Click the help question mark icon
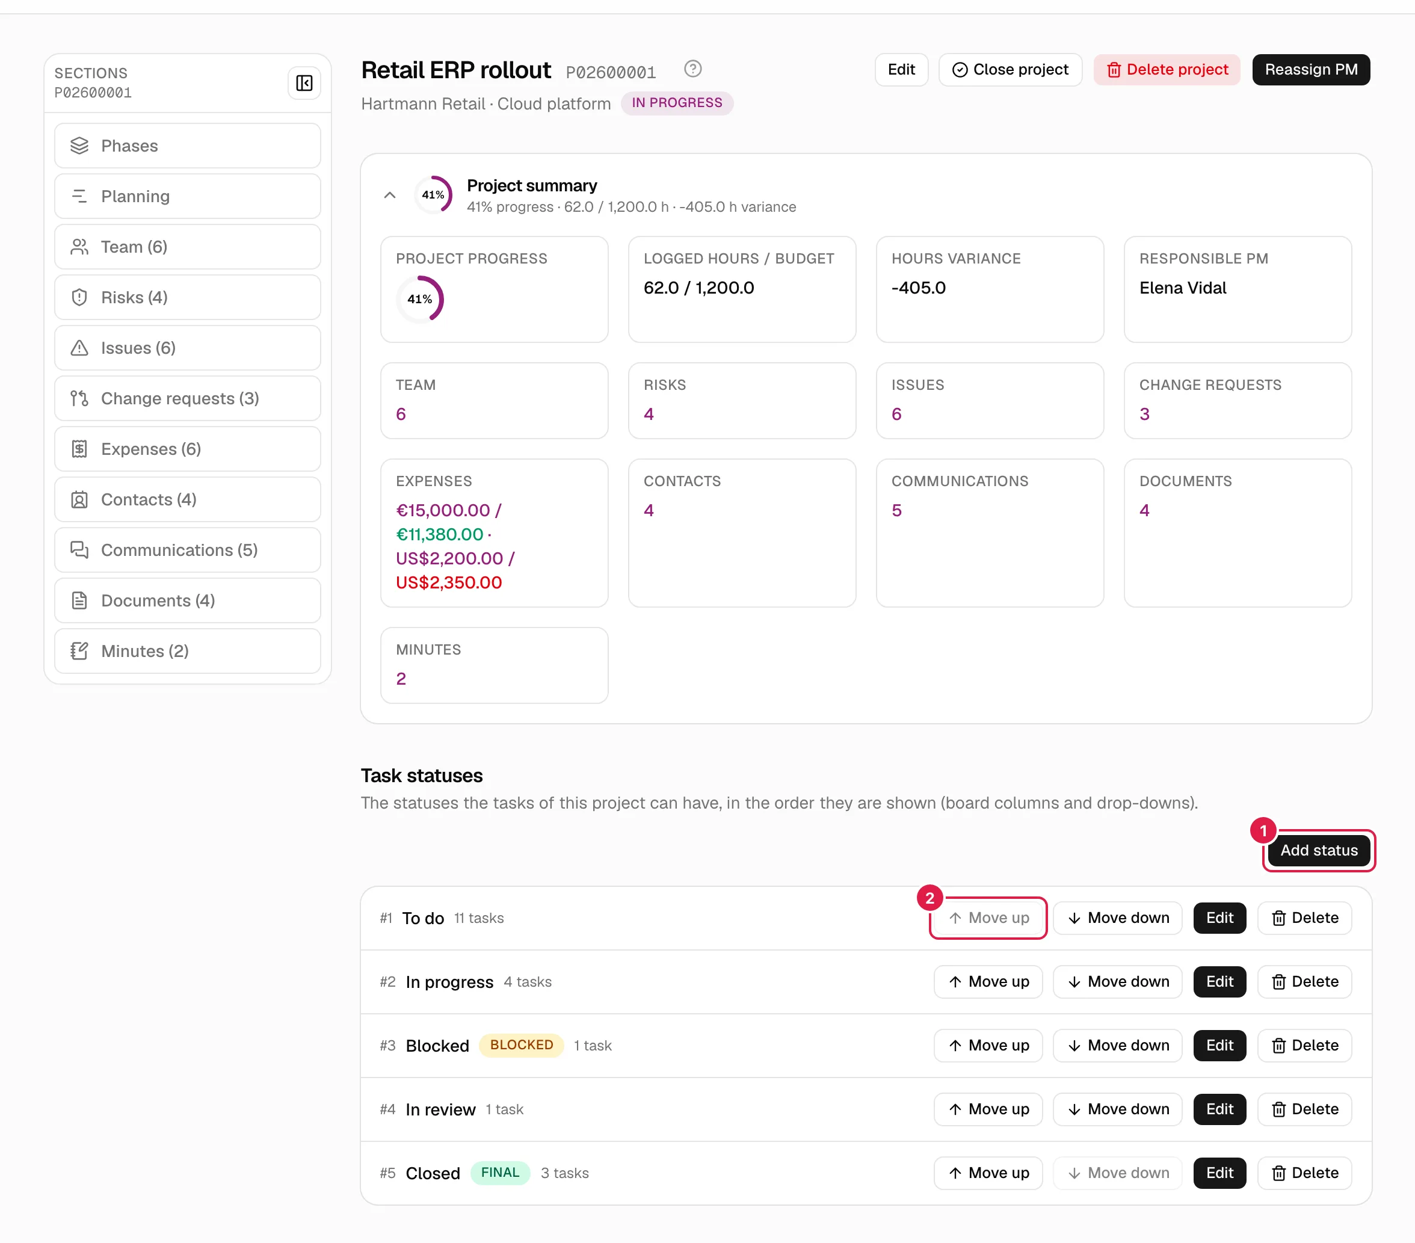Viewport: 1415px width, 1243px height. pyautogui.click(x=692, y=69)
